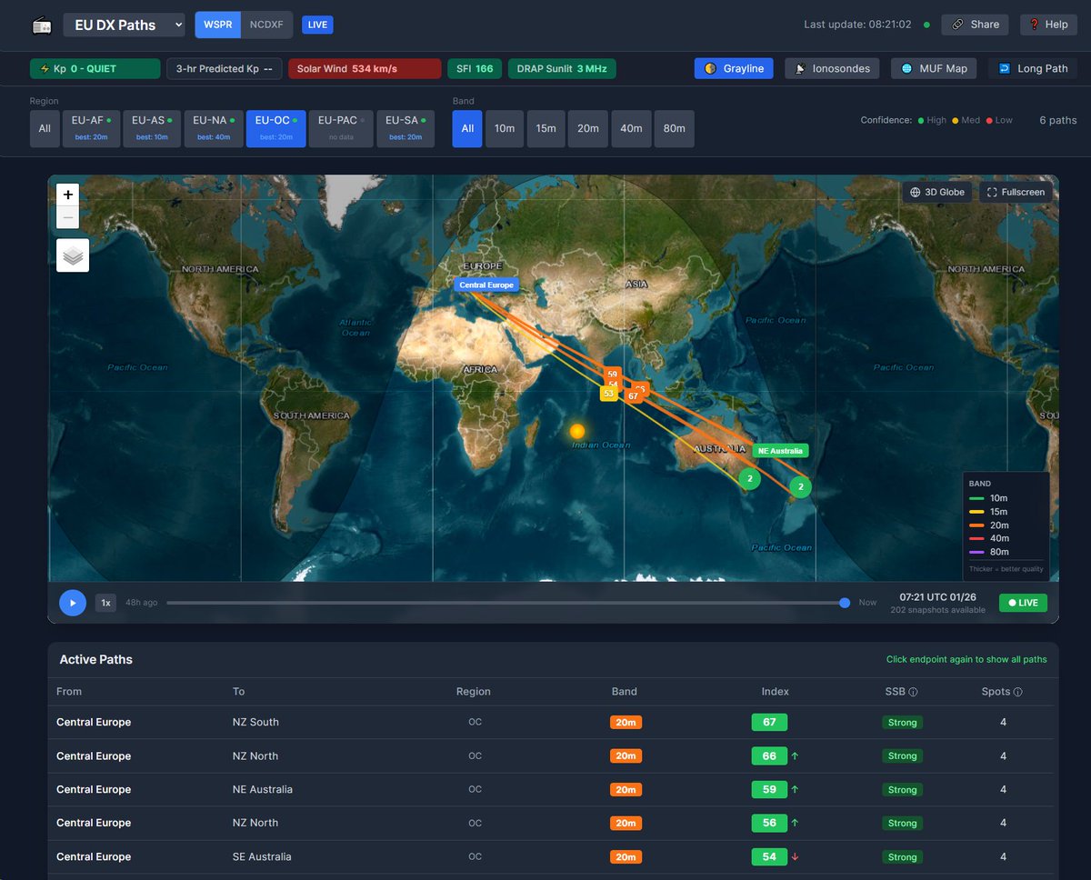The width and height of the screenshot is (1091, 880).
Task: Select the EU-NA region filter
Action: [214, 128]
